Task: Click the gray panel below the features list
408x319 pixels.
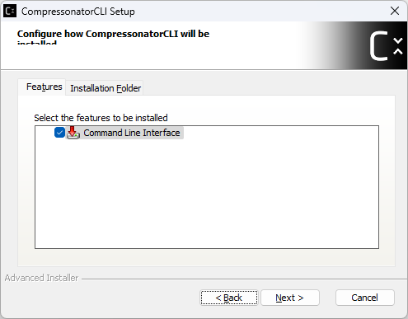Action: coord(207,257)
